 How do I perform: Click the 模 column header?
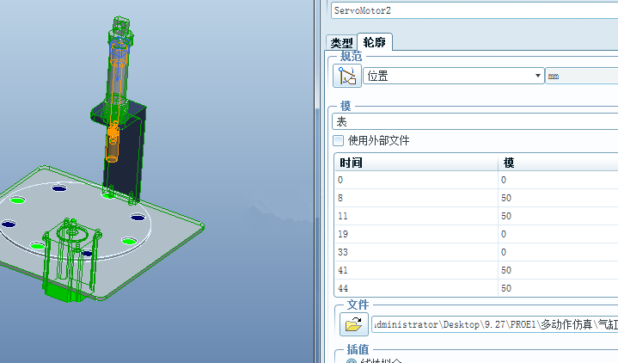(x=558, y=163)
